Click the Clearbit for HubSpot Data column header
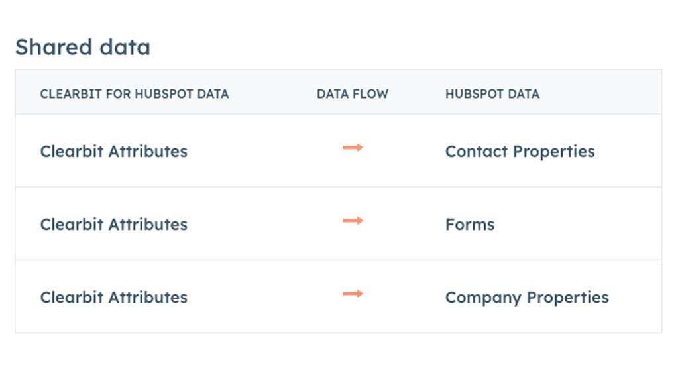 134,94
